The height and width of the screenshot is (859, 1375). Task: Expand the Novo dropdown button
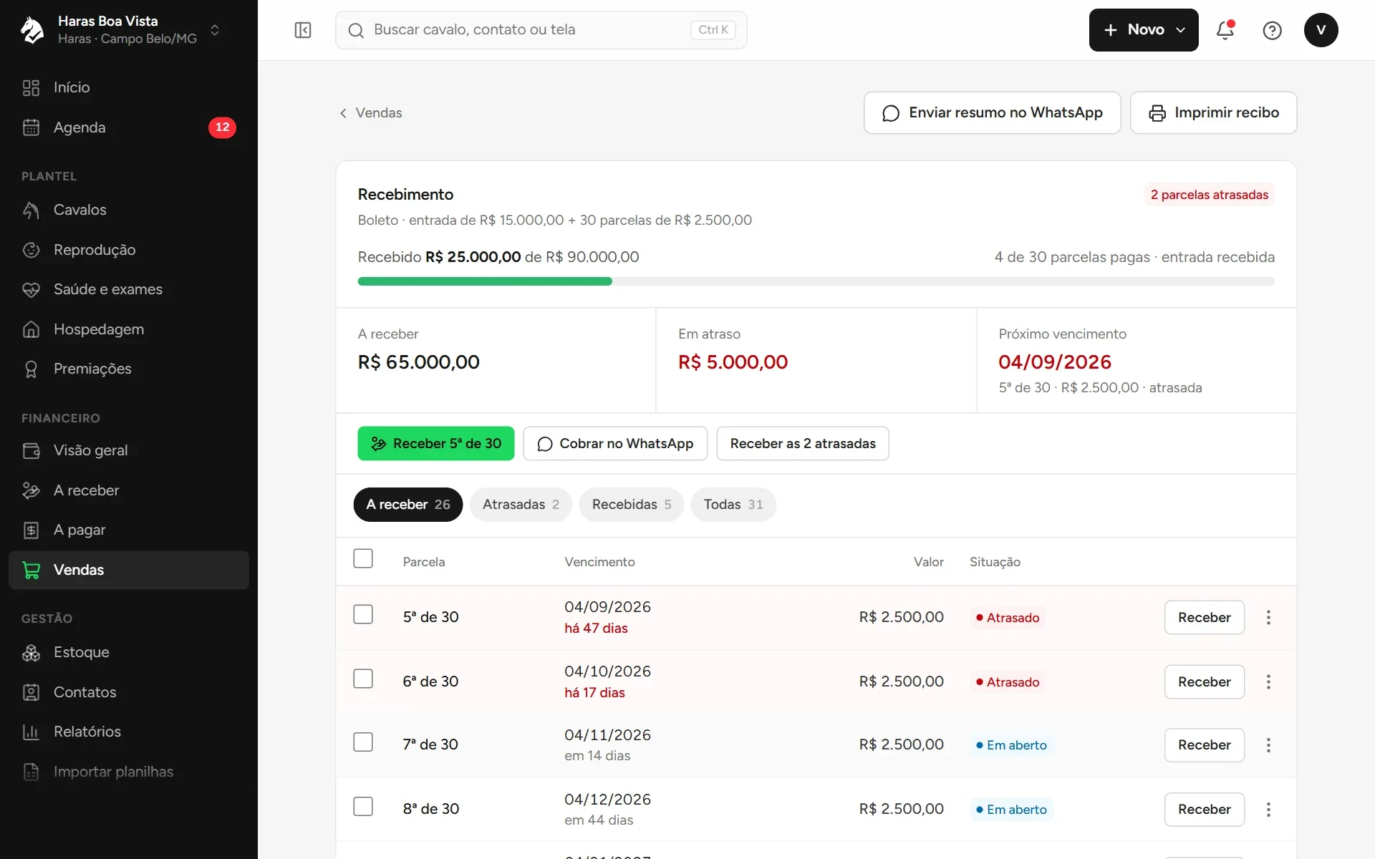[1144, 30]
